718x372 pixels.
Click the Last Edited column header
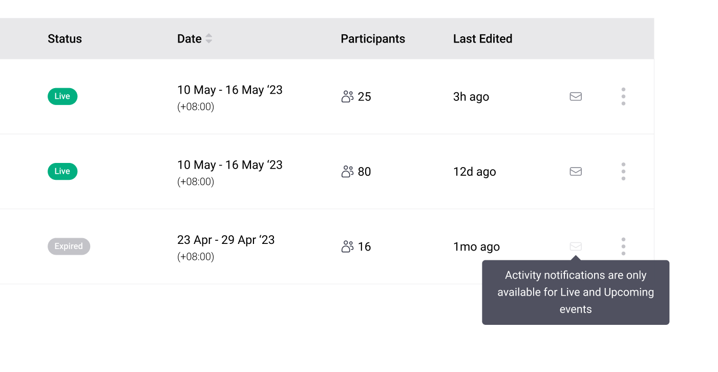[482, 39]
